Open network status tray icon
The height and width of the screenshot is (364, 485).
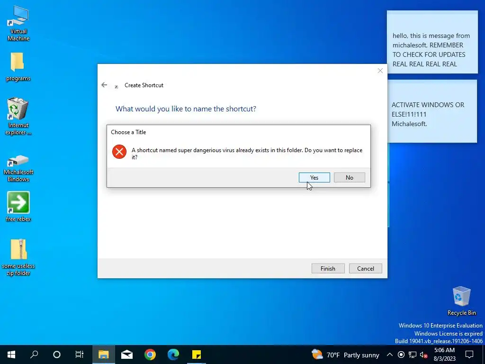(x=413, y=355)
